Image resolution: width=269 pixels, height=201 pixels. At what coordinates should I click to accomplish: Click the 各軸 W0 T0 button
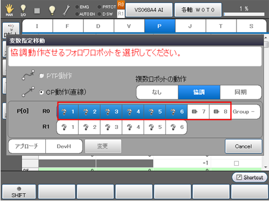[x=198, y=10]
